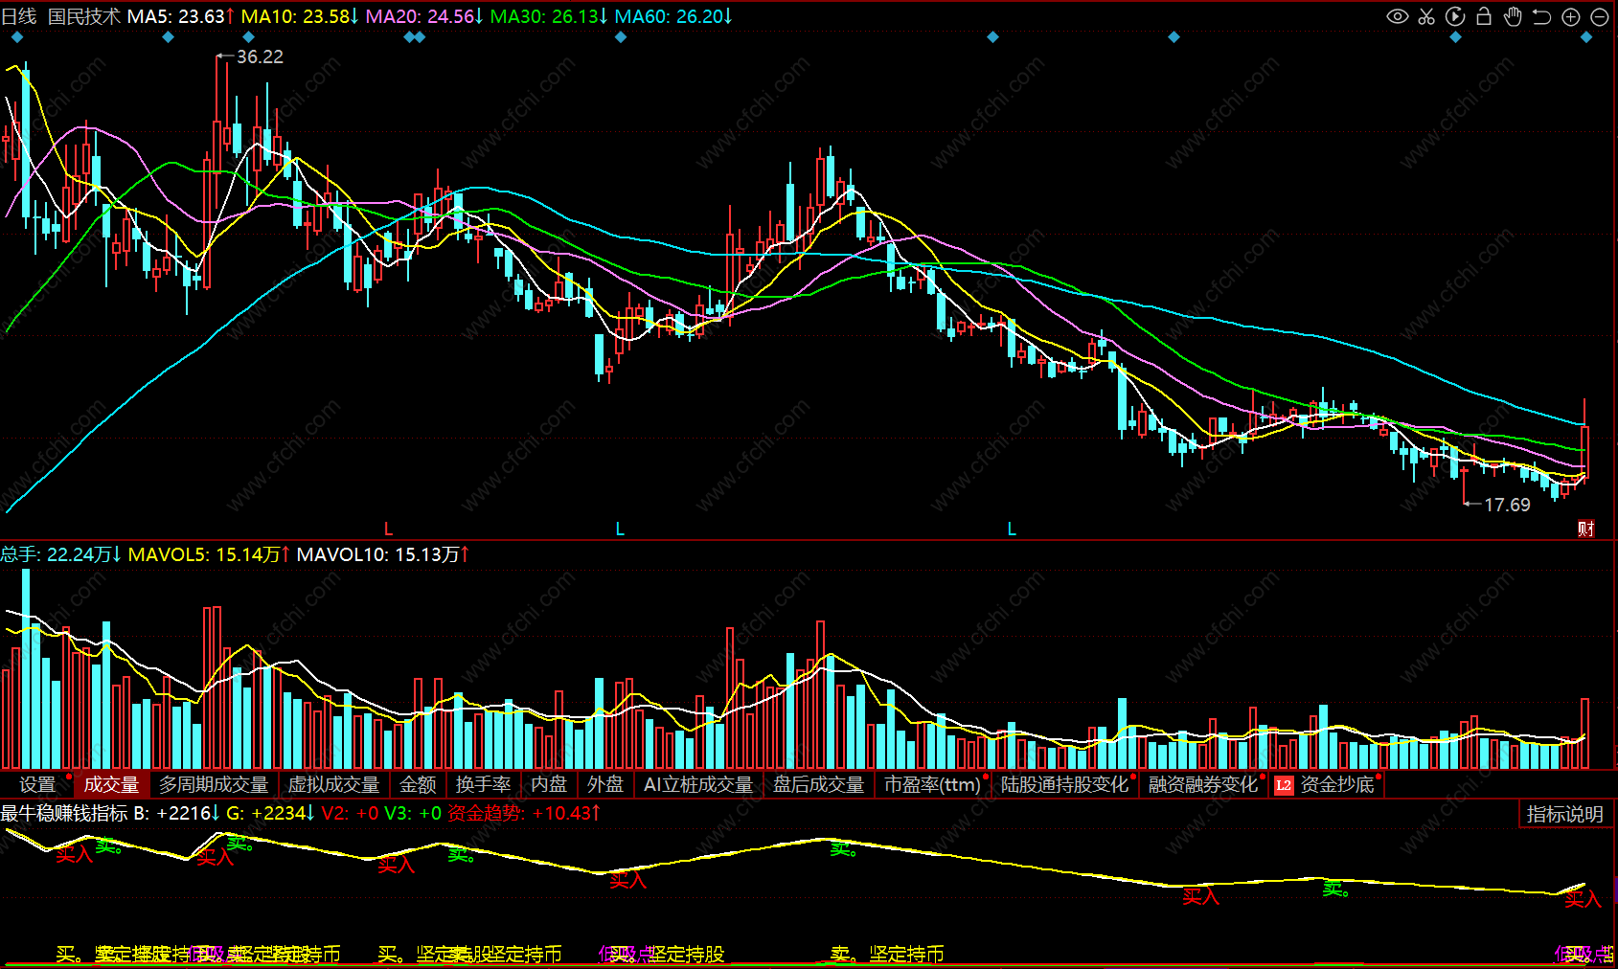Image resolution: width=1618 pixels, height=969 pixels.
Task: Open 融资融券变化 tab
Action: click(1203, 785)
